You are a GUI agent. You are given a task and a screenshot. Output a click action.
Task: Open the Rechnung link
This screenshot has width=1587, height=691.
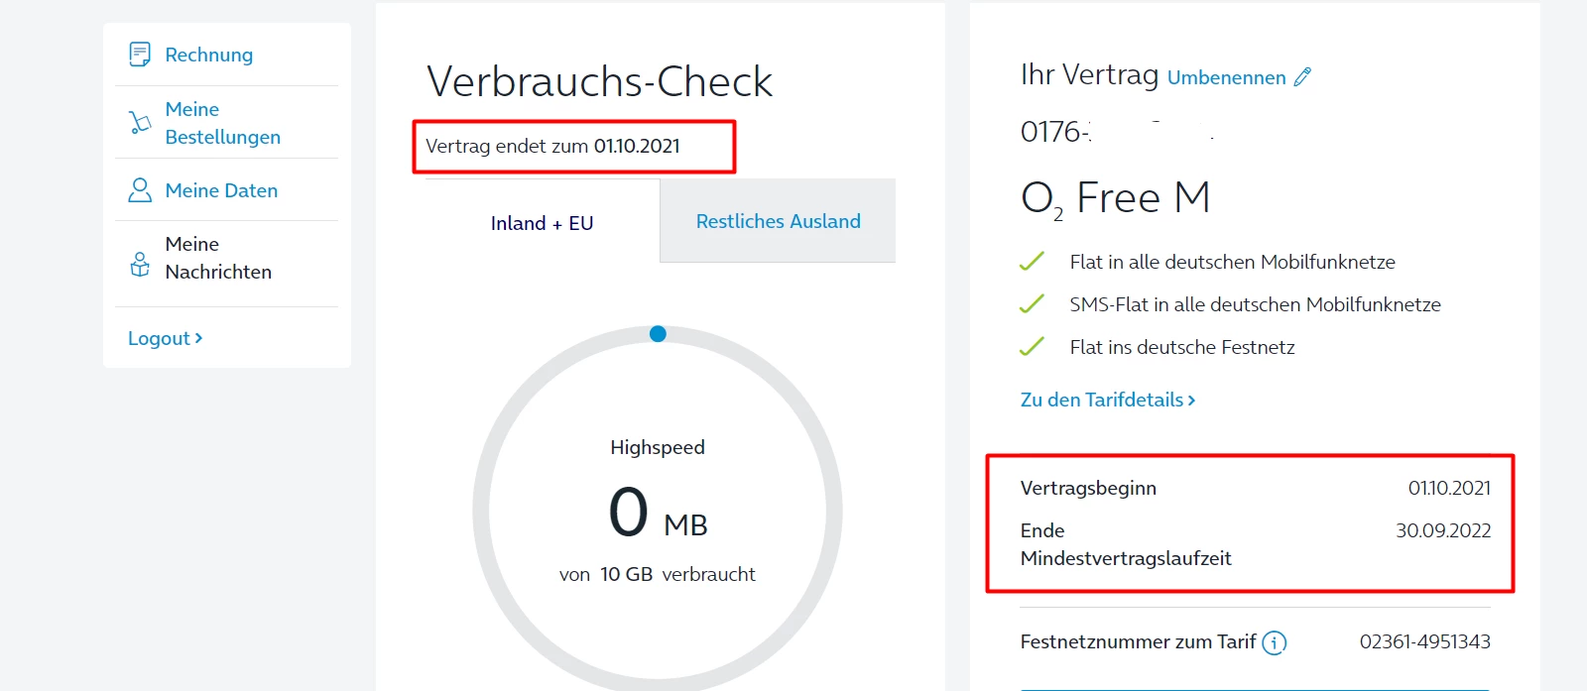pyautogui.click(x=208, y=55)
